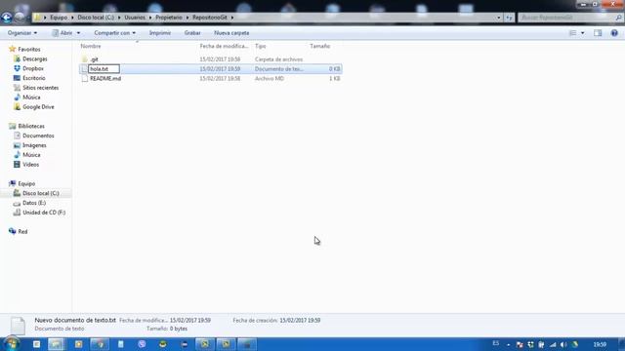Click the ES language indicator
The image size is (625, 351).
tap(496, 343)
